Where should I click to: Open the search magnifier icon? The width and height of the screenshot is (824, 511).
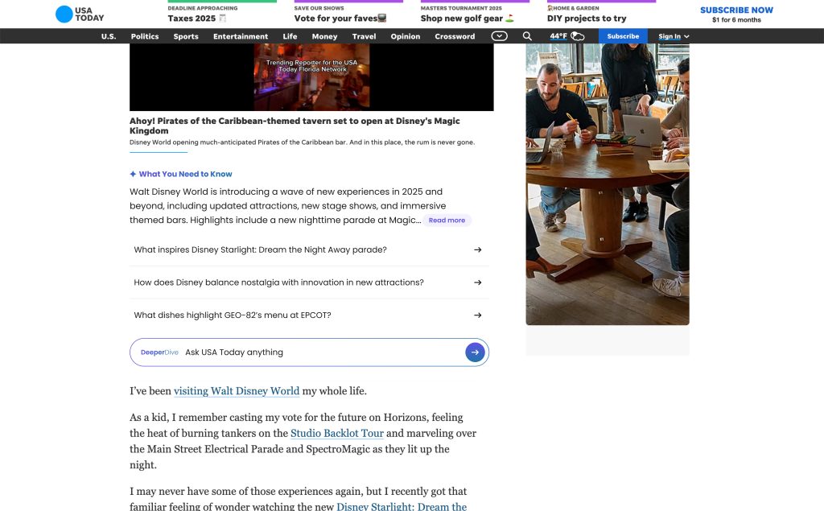pos(527,36)
